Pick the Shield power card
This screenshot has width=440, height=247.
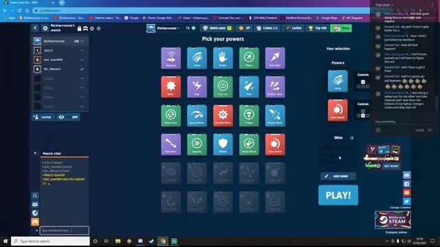(223, 145)
